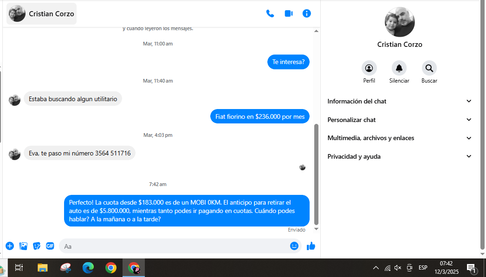Show hidden system tray icons
This screenshot has width=486, height=277.
[x=376, y=268]
